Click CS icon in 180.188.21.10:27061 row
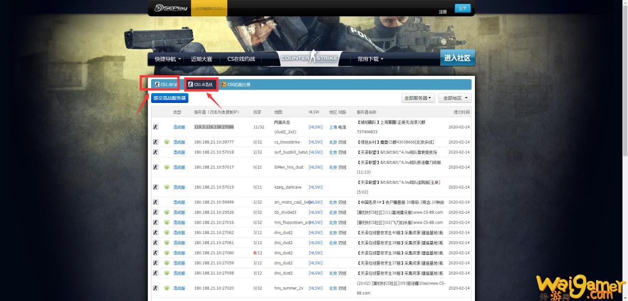 (156, 243)
